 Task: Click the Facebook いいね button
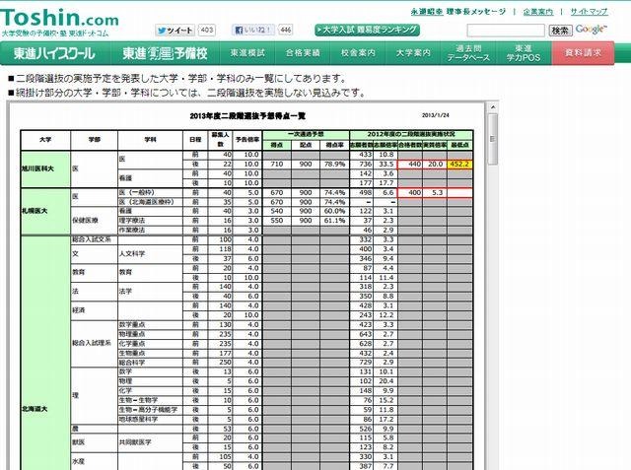click(x=253, y=30)
